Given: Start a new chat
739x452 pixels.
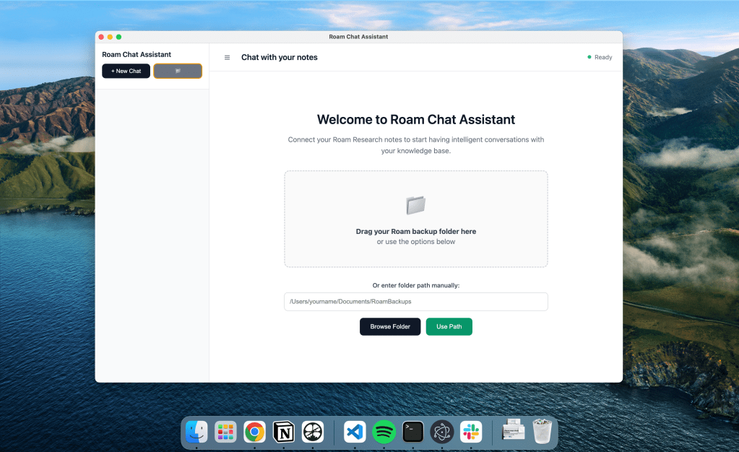Looking at the screenshot, I should click(126, 71).
